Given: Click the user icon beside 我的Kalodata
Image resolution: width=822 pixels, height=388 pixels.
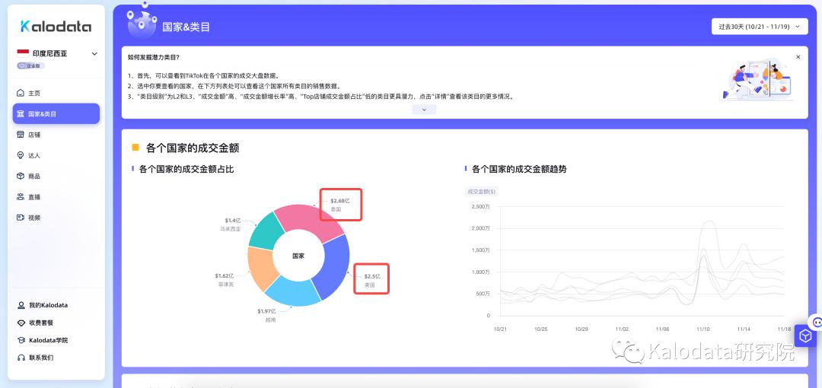Looking at the screenshot, I should [21, 305].
